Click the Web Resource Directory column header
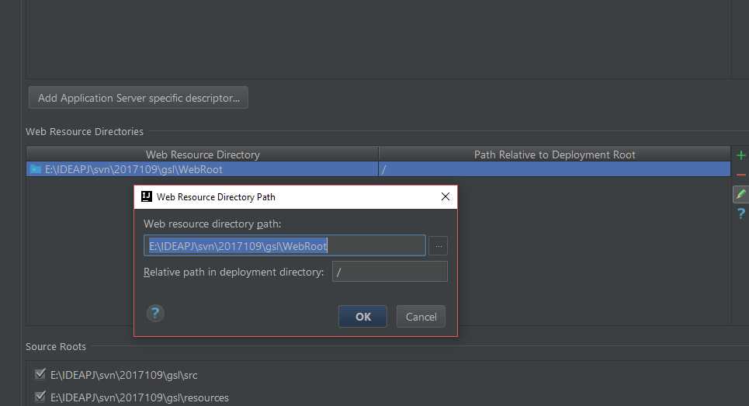The image size is (749, 406). (x=203, y=154)
